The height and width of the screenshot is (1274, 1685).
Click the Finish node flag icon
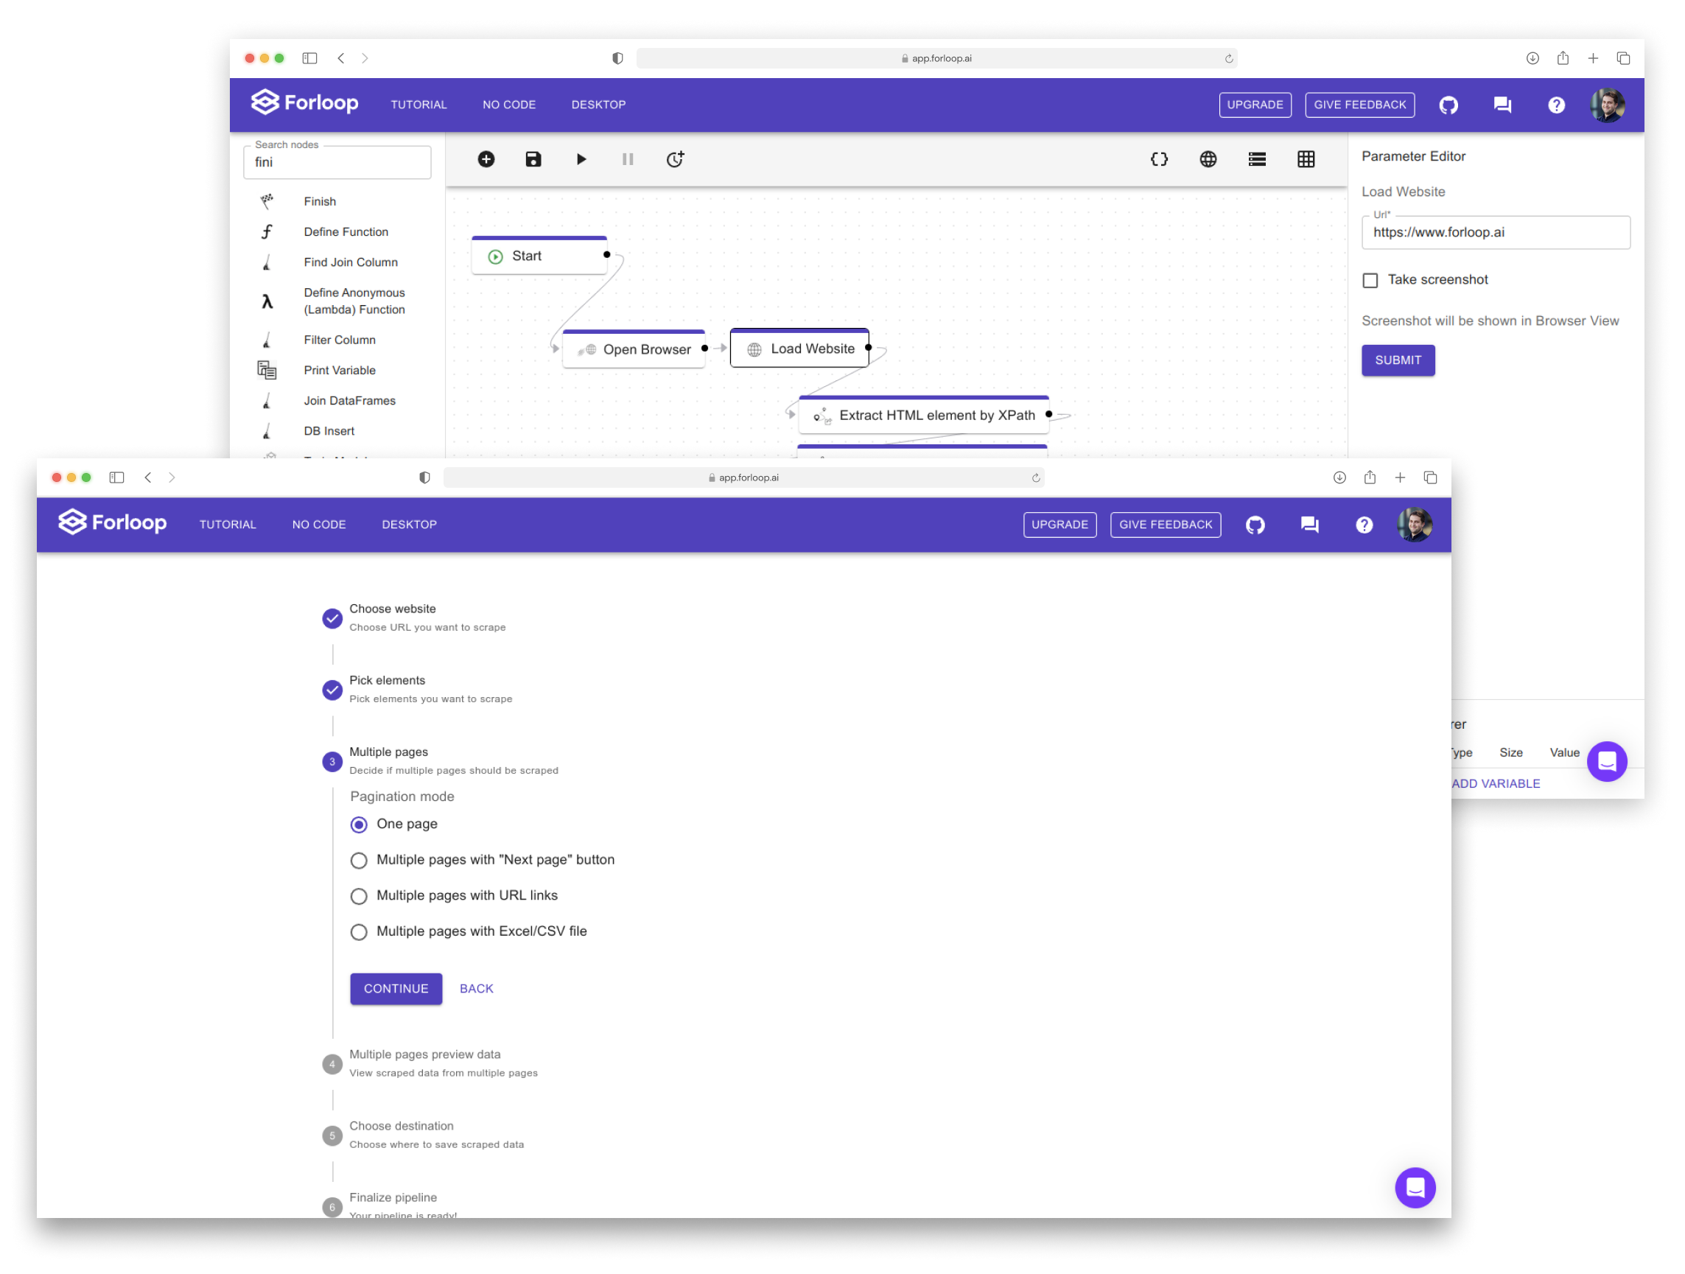[267, 201]
